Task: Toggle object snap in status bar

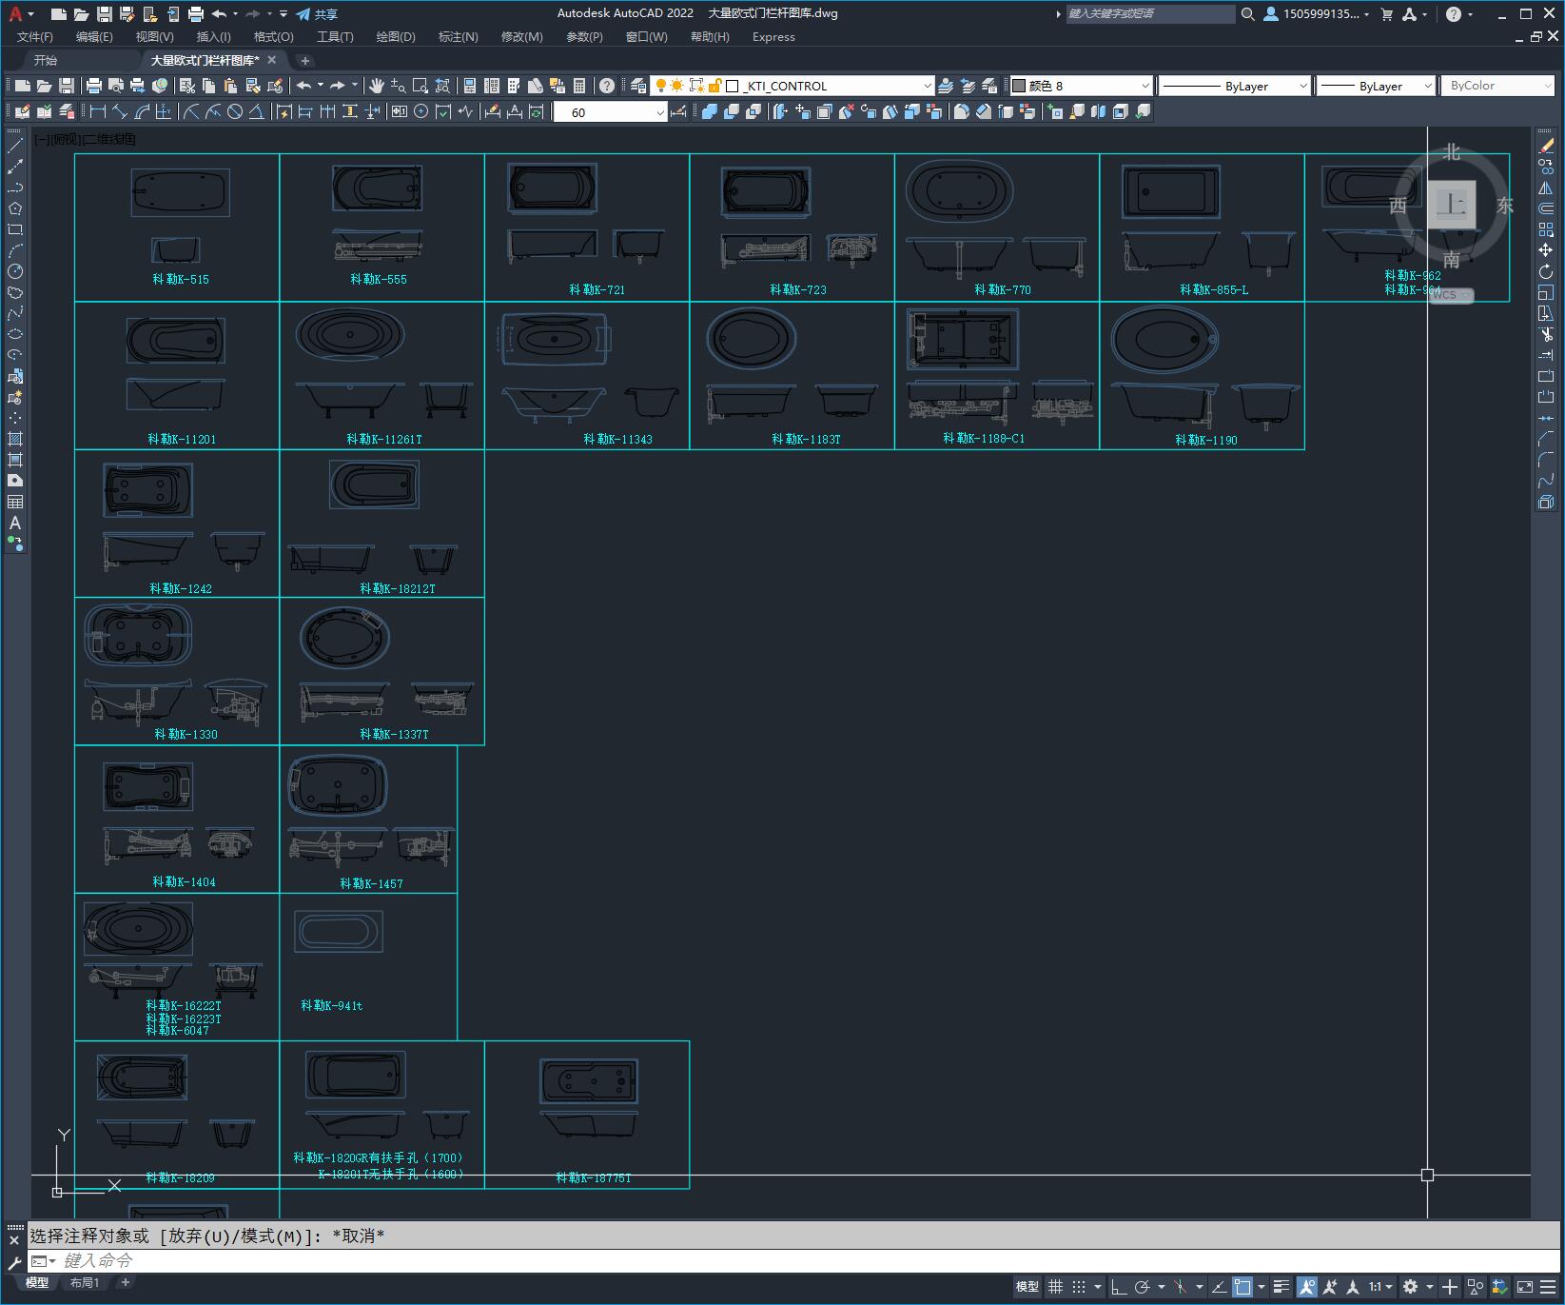Action: (1242, 1287)
